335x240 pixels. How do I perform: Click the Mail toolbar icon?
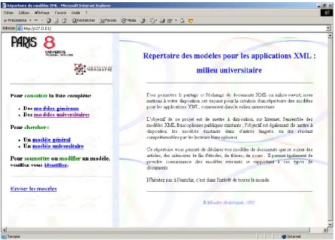pyautogui.click(x=152, y=21)
